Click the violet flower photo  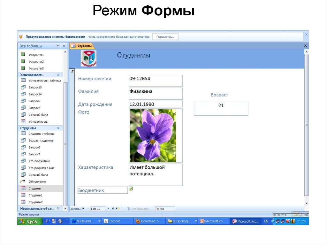coord(153,135)
